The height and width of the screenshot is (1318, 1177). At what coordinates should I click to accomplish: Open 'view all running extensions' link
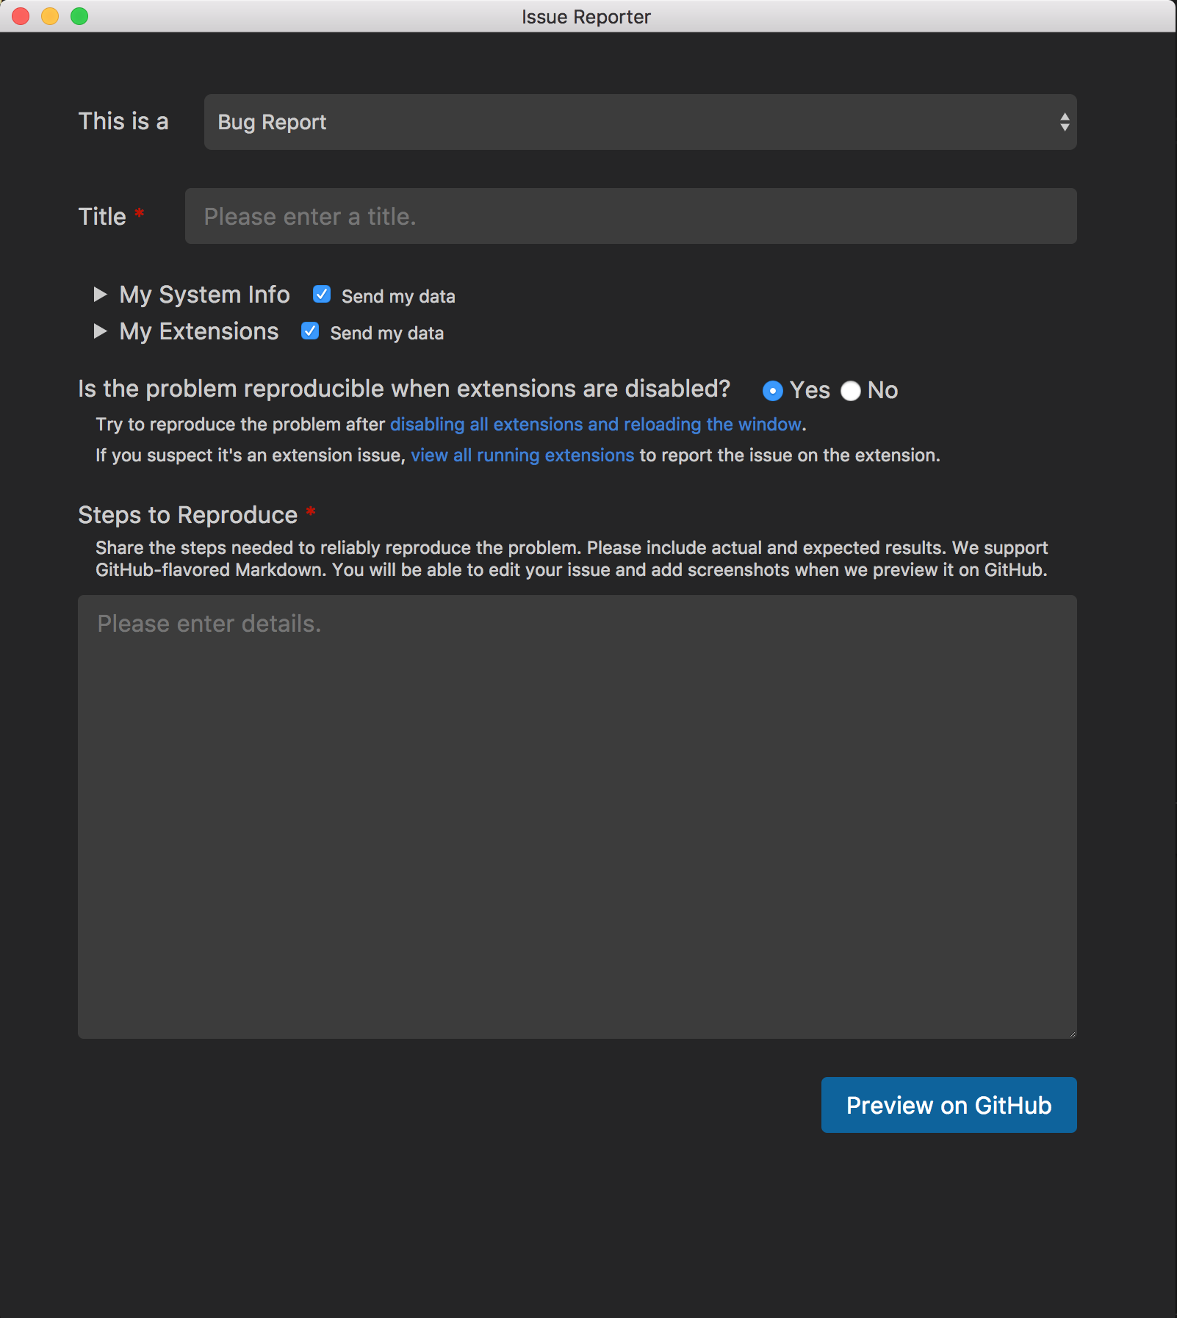tap(522, 455)
